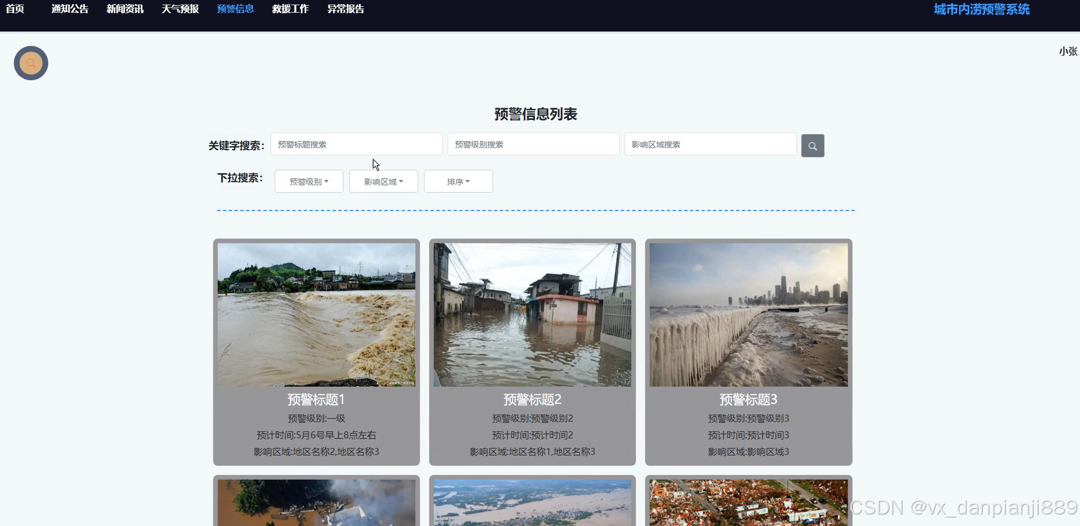1080x526 pixels.
Task: Click the user name 小张
Action: [1068, 52]
